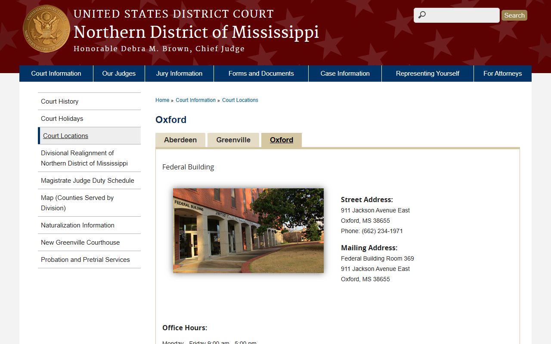Click the Search button
The width and height of the screenshot is (551, 344).
point(514,15)
